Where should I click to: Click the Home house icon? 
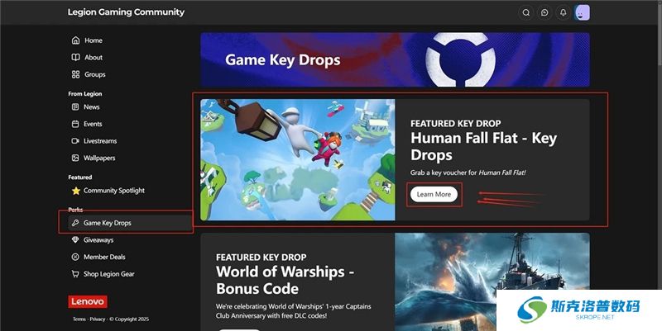click(x=75, y=40)
